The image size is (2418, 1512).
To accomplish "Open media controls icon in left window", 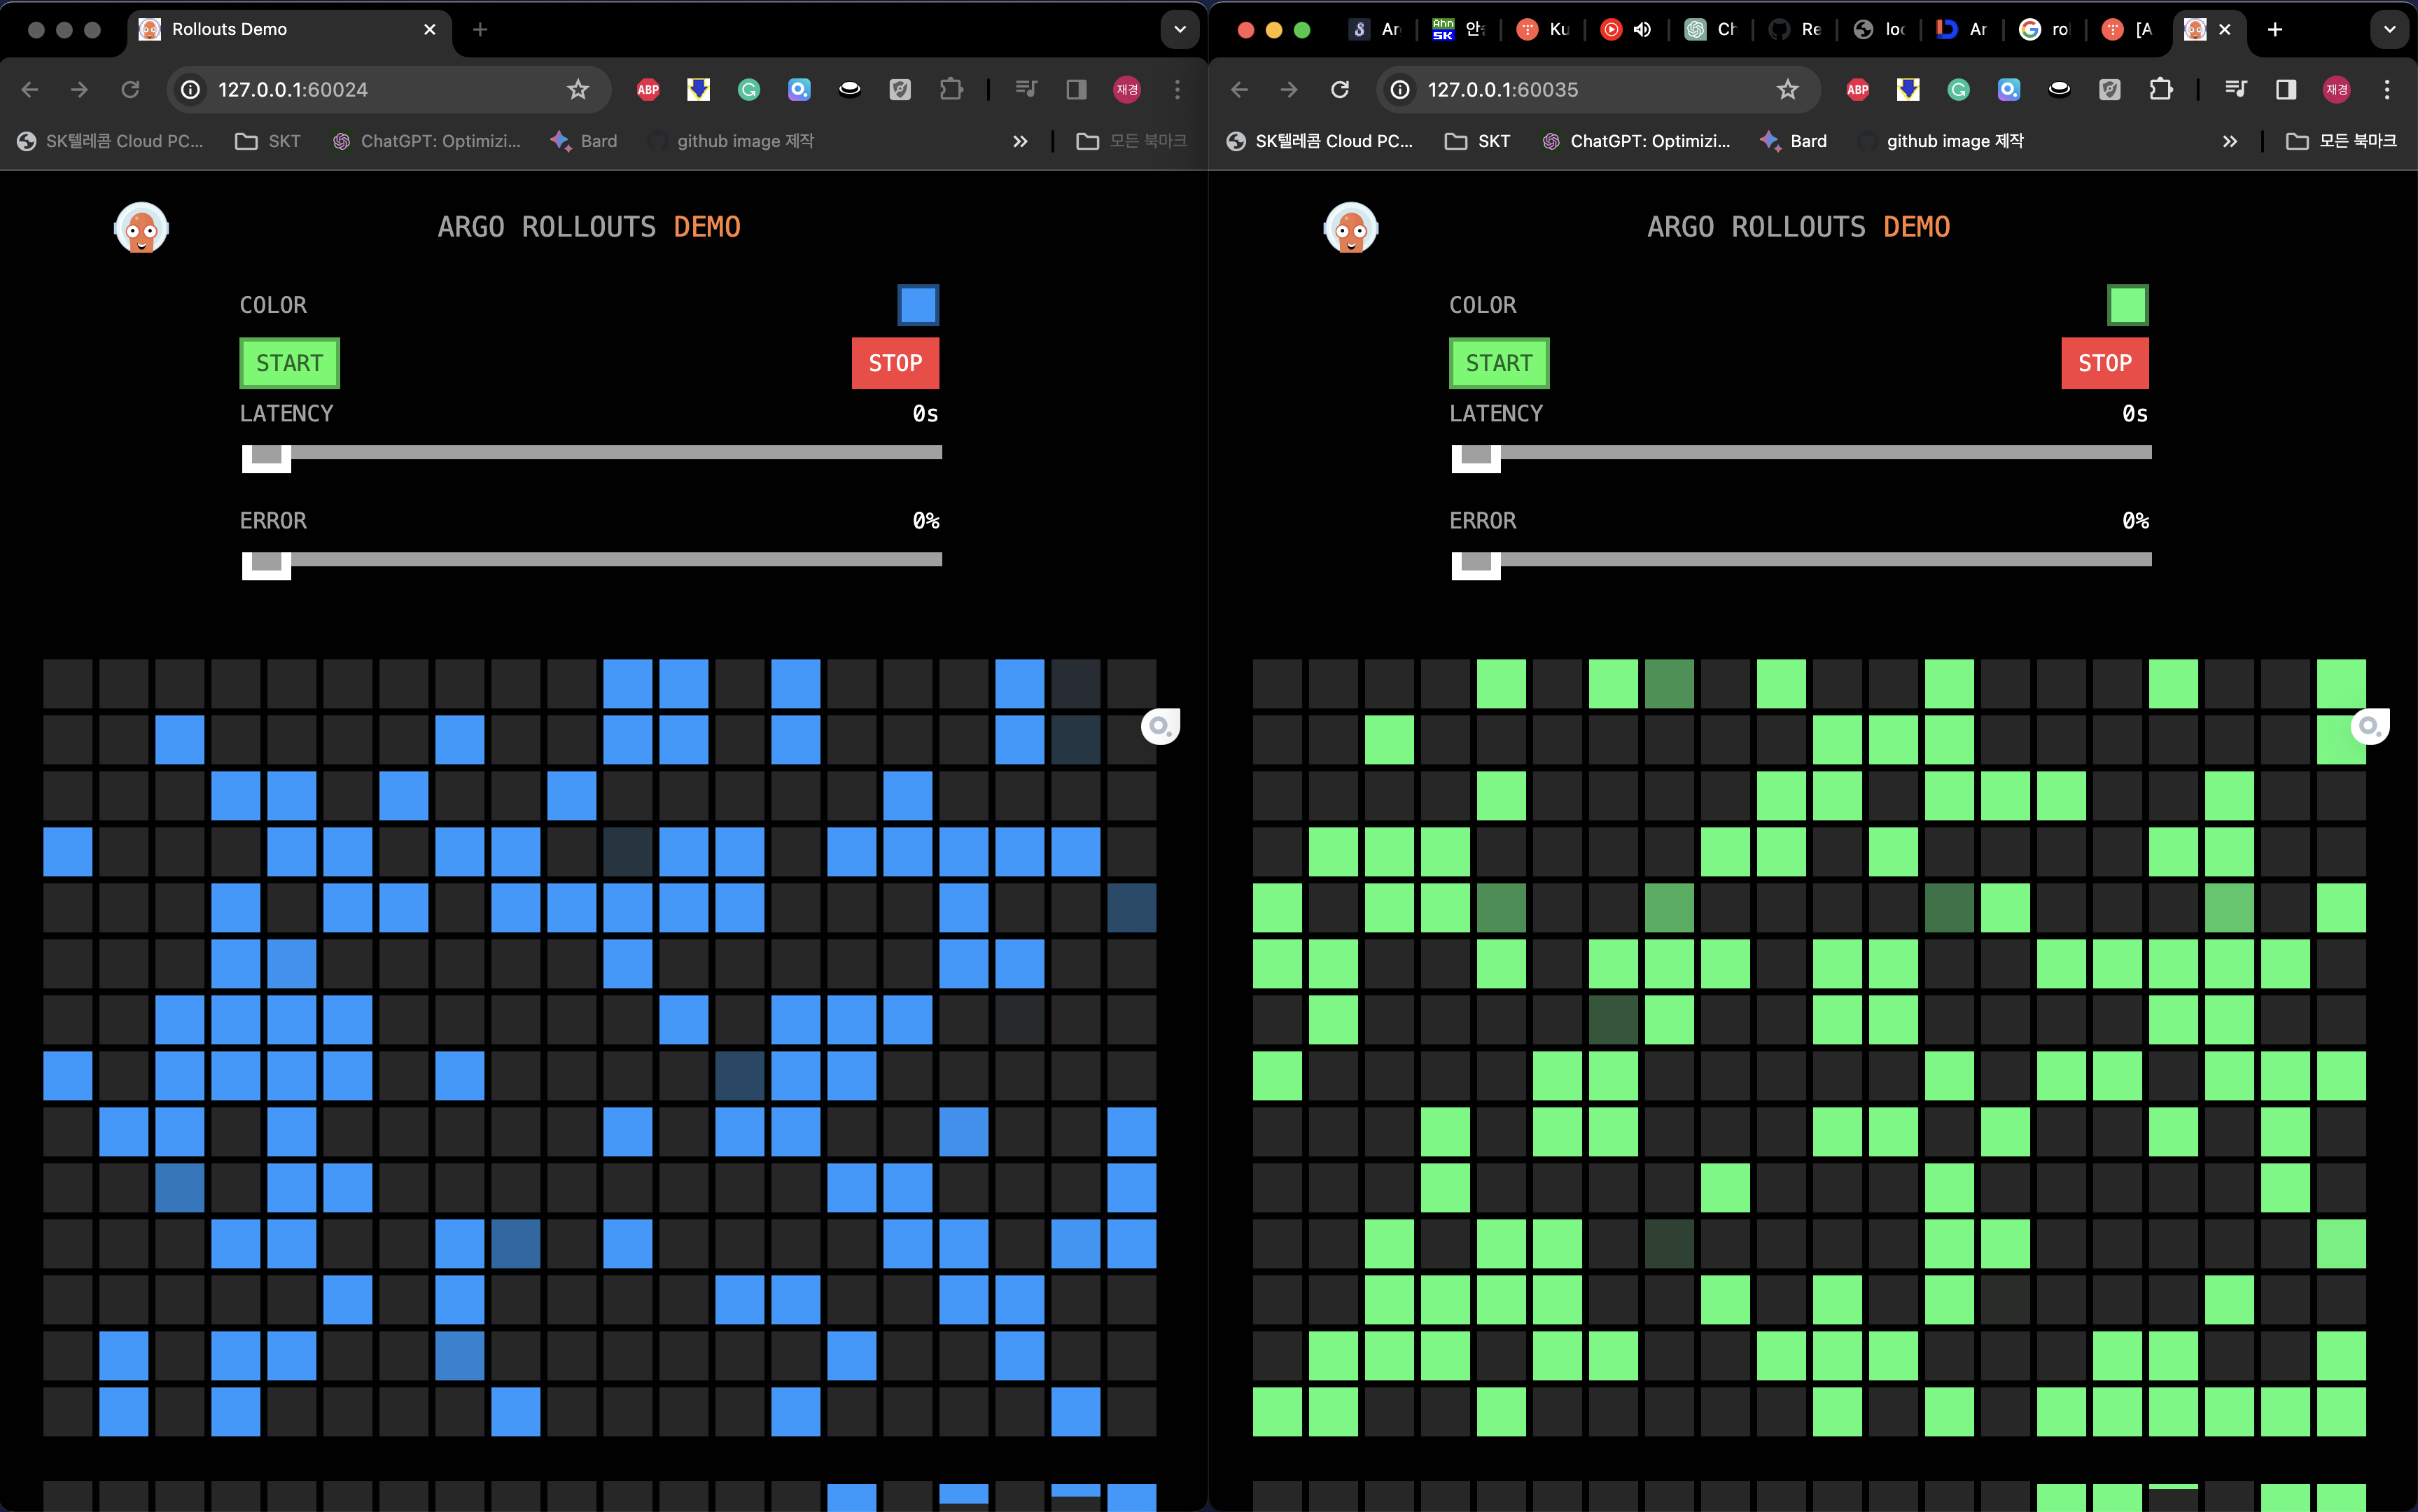I will click(x=1026, y=90).
